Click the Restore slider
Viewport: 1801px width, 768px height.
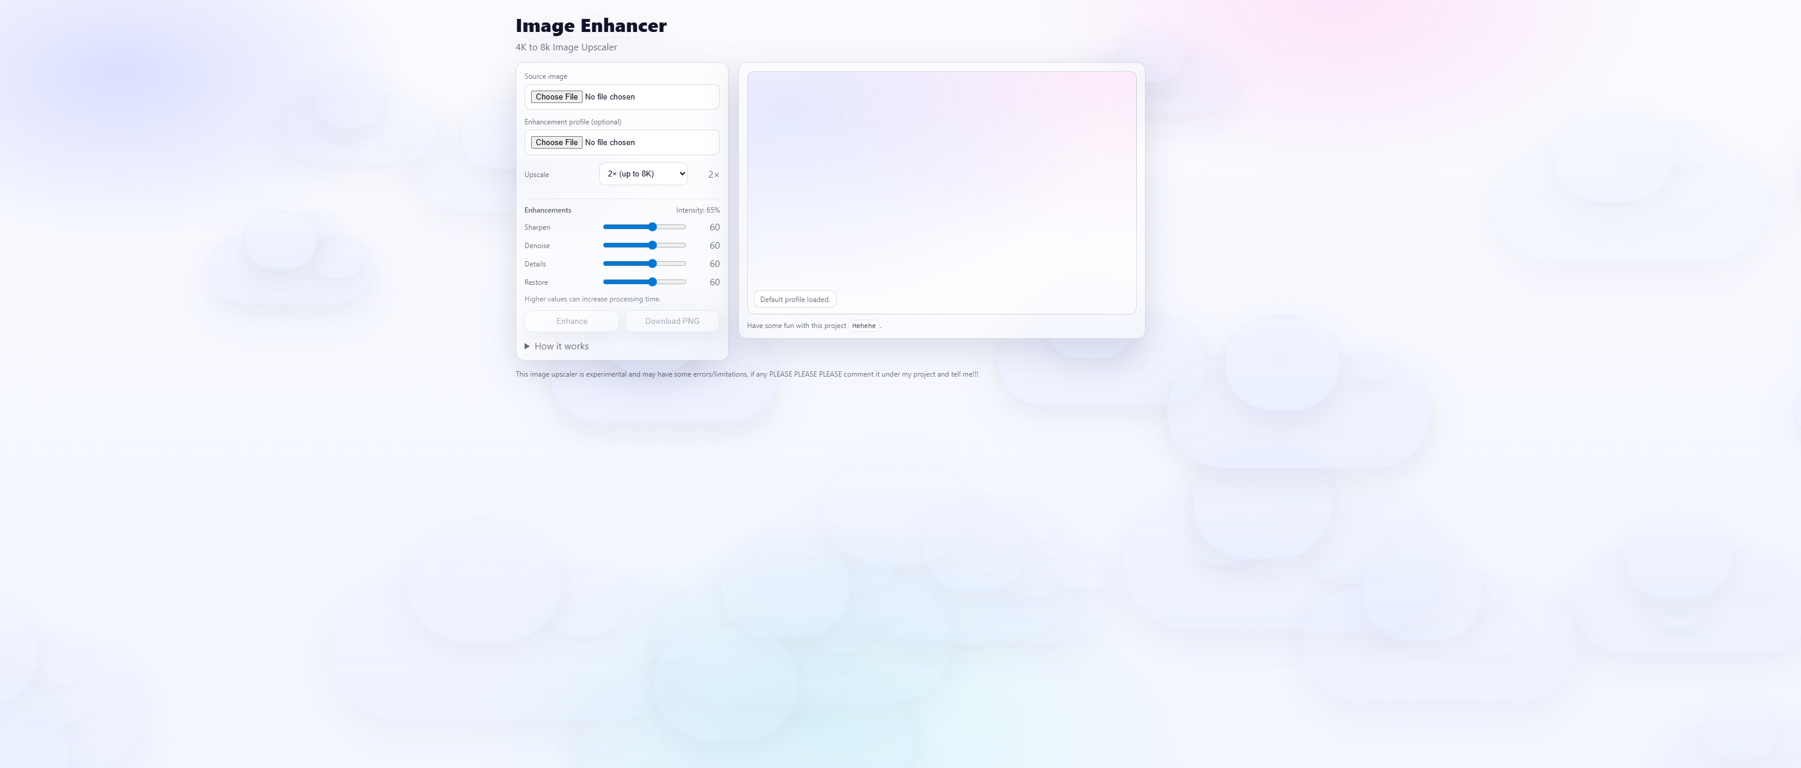pos(644,282)
